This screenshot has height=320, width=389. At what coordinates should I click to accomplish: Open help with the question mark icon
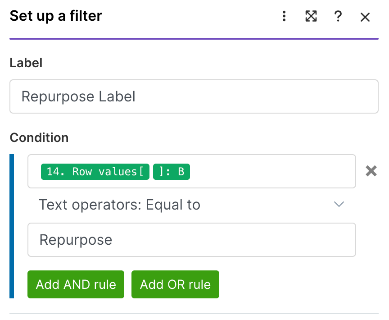click(x=338, y=17)
